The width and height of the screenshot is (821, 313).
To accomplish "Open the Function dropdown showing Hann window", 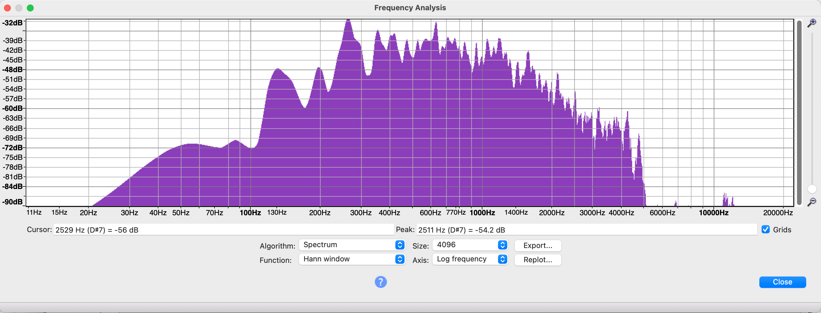I will (x=352, y=259).
